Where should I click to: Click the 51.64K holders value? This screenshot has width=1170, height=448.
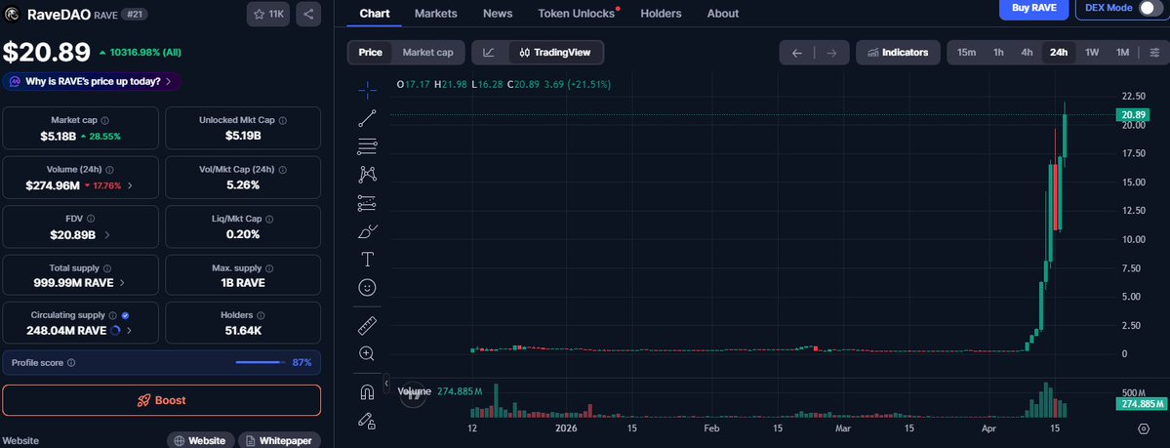tap(243, 330)
